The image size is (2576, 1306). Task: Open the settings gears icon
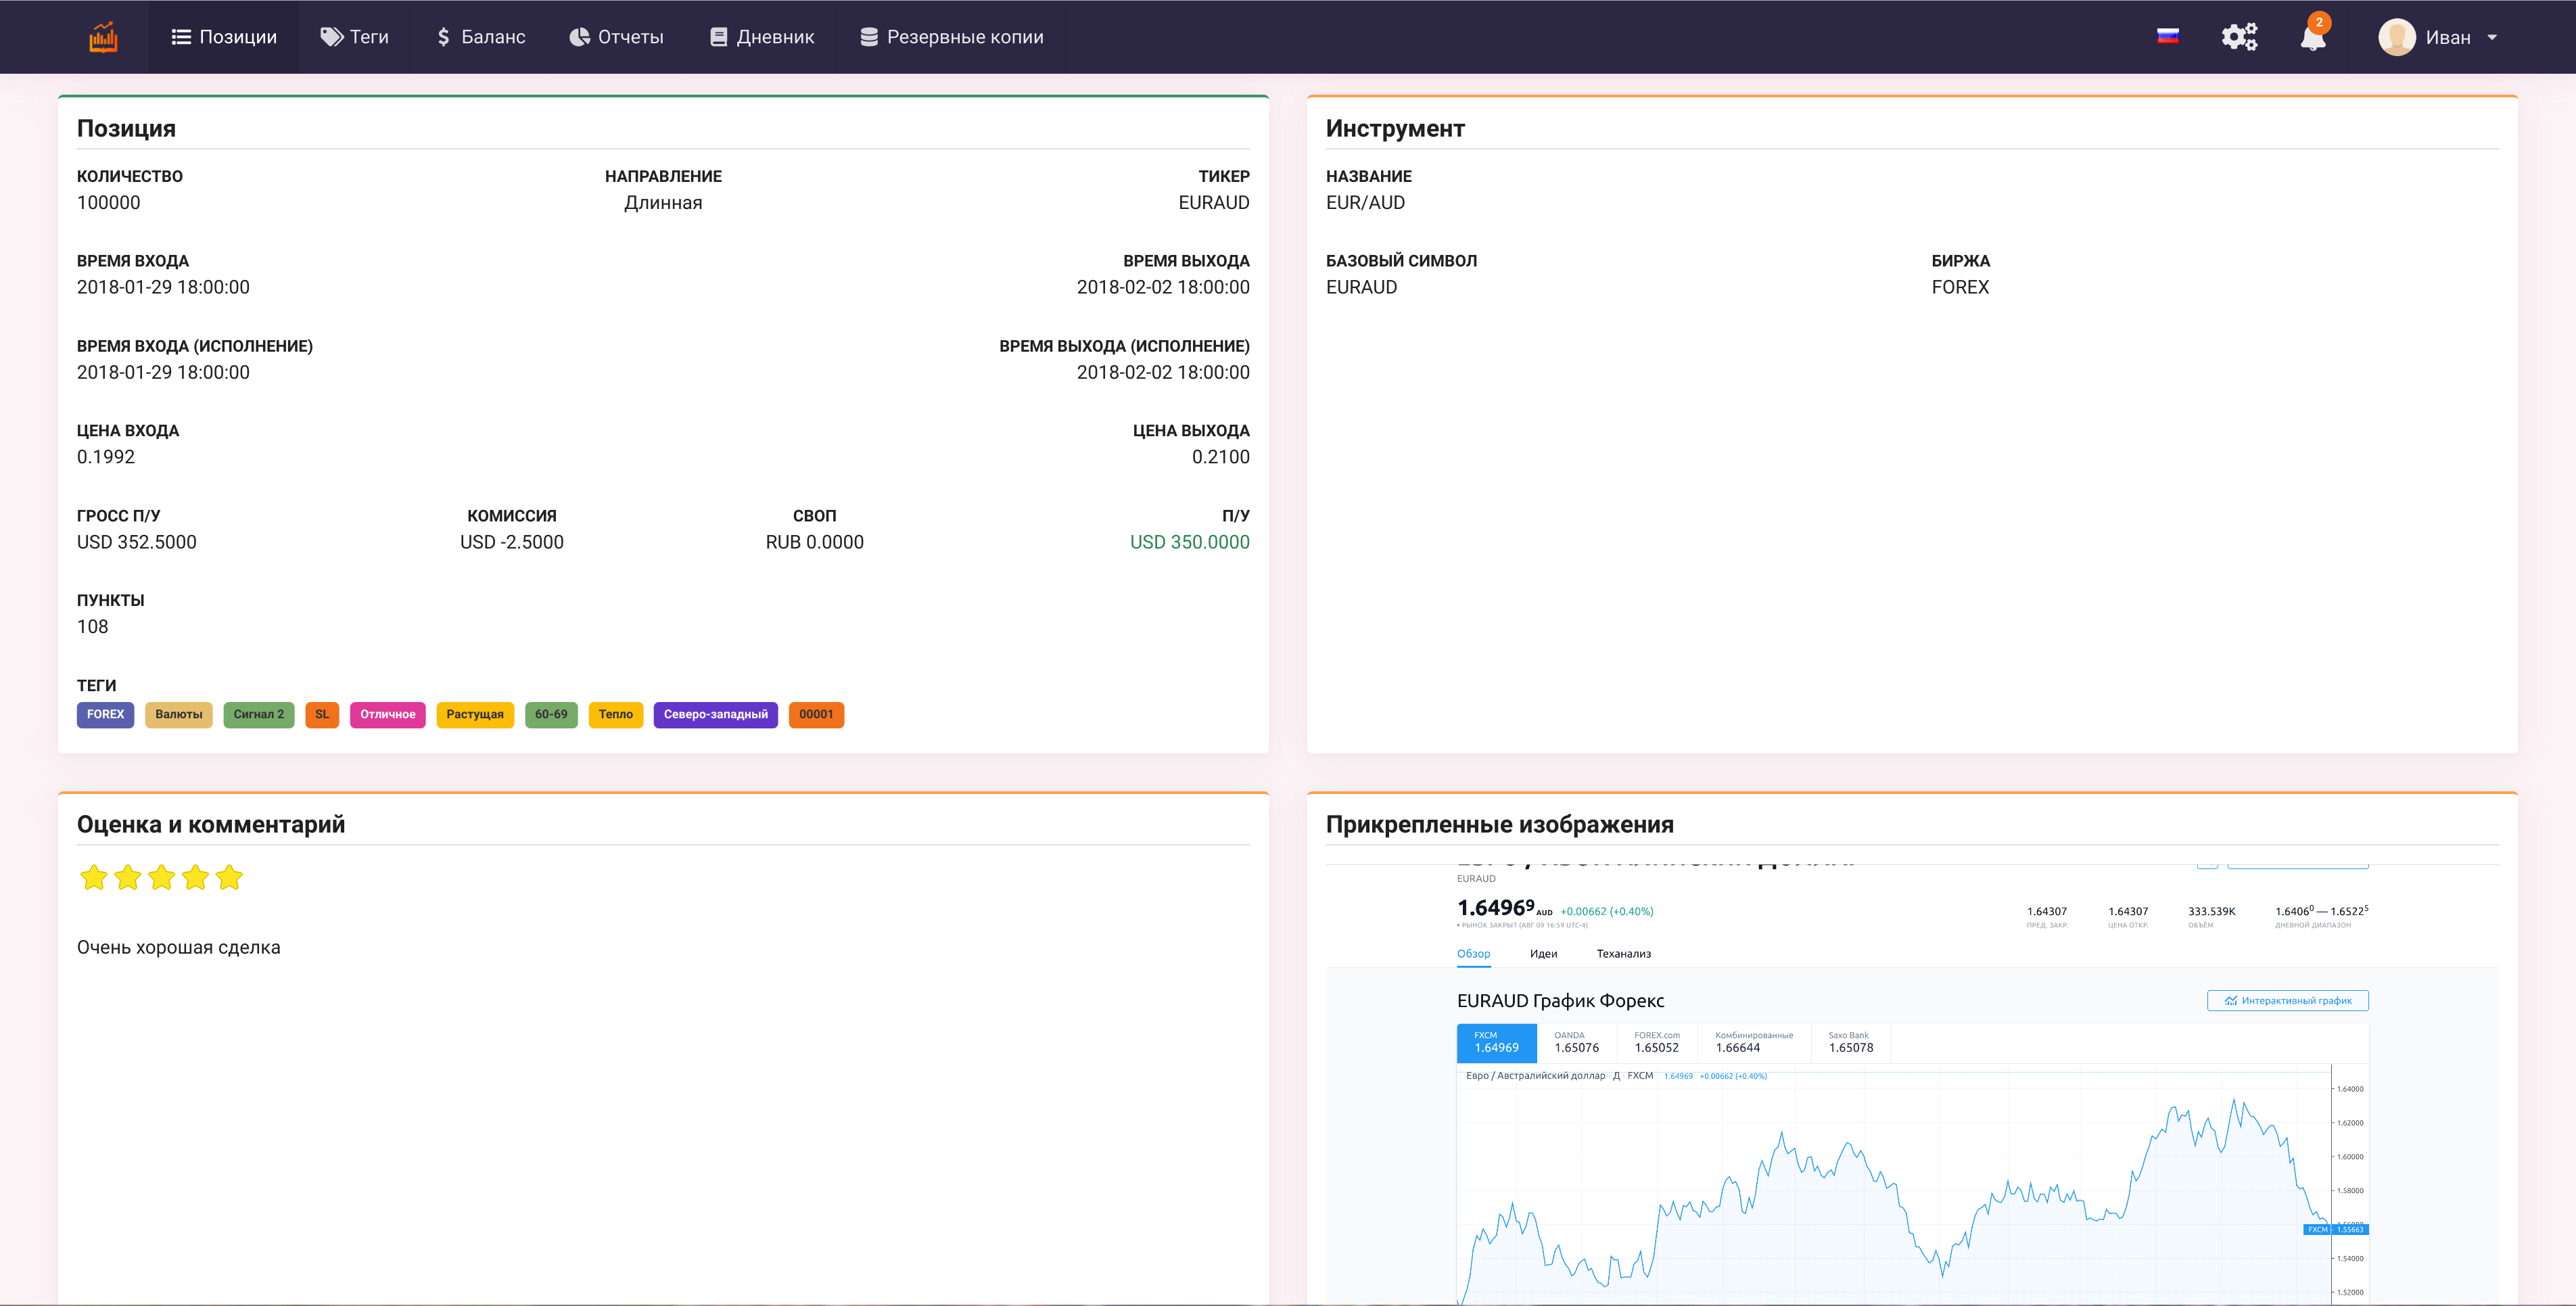pos(2239,37)
